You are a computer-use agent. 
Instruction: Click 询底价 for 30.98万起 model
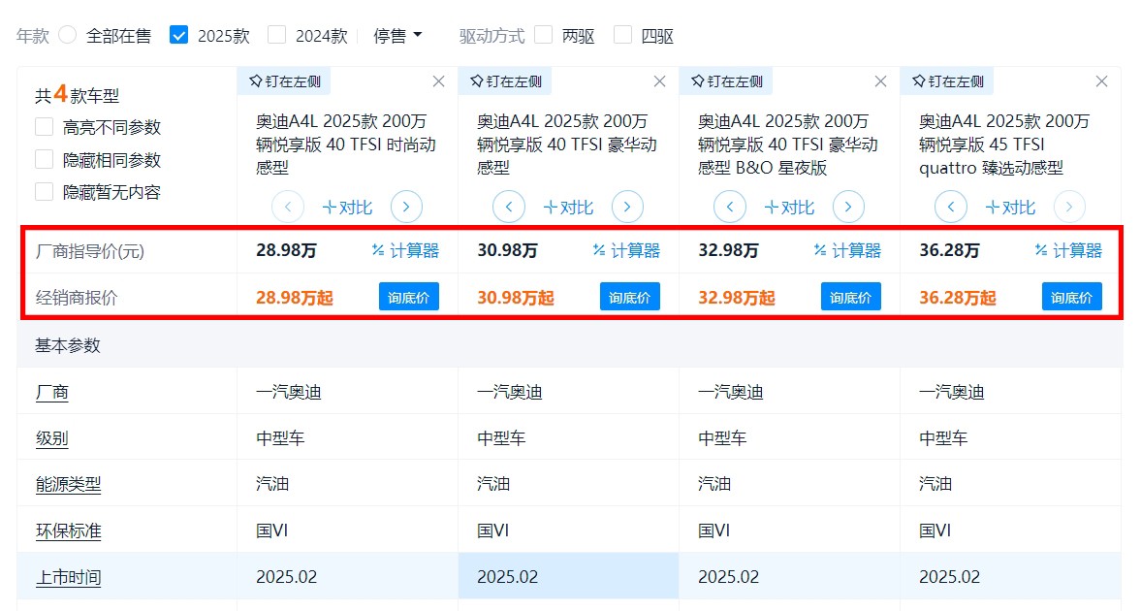630,297
